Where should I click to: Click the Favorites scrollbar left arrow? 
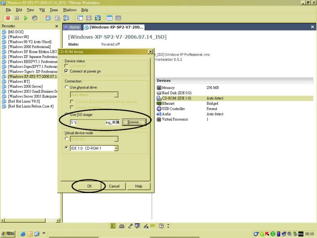[x=2, y=220]
